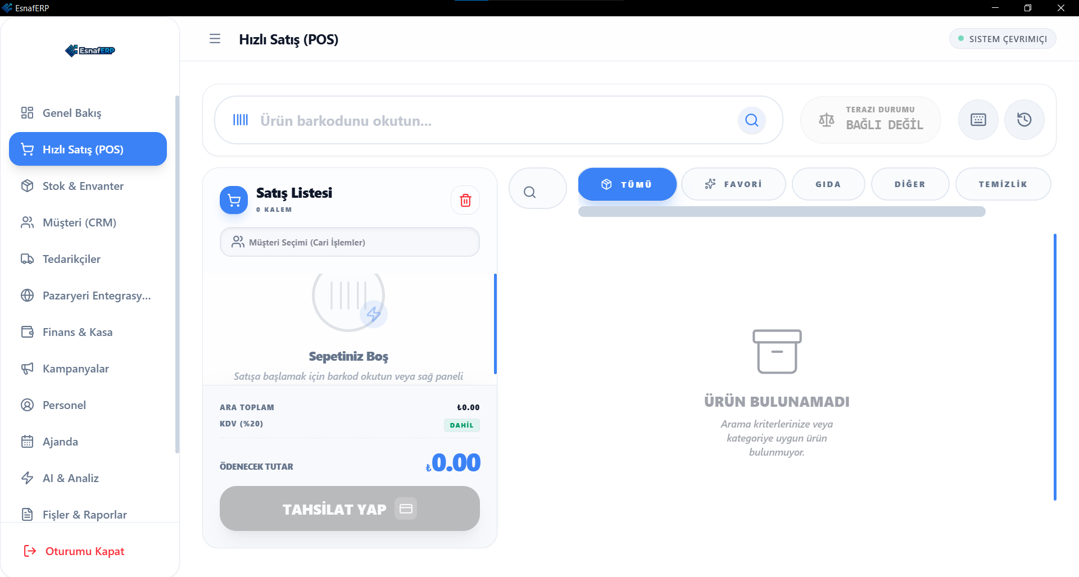Click the product panel vertical scrollbar
This screenshot has height=577, width=1079.
[x=1055, y=367]
